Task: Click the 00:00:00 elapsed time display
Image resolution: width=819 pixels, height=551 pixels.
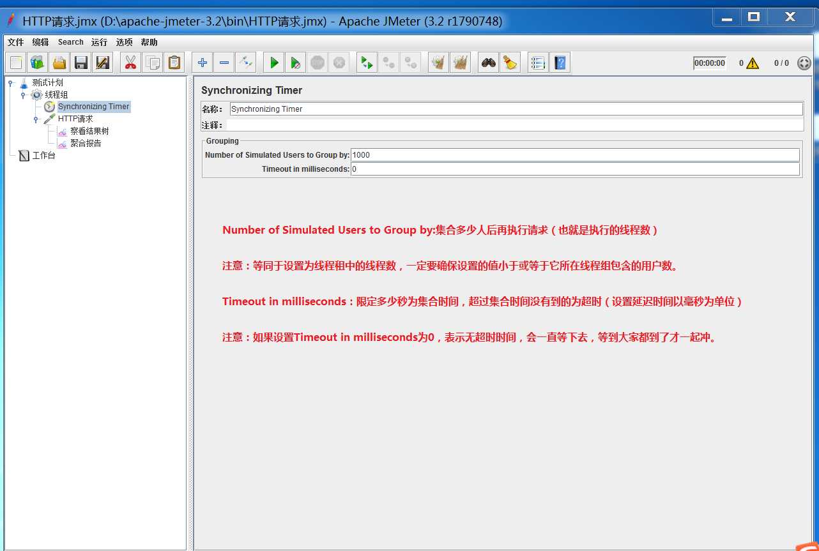Action: [x=710, y=63]
